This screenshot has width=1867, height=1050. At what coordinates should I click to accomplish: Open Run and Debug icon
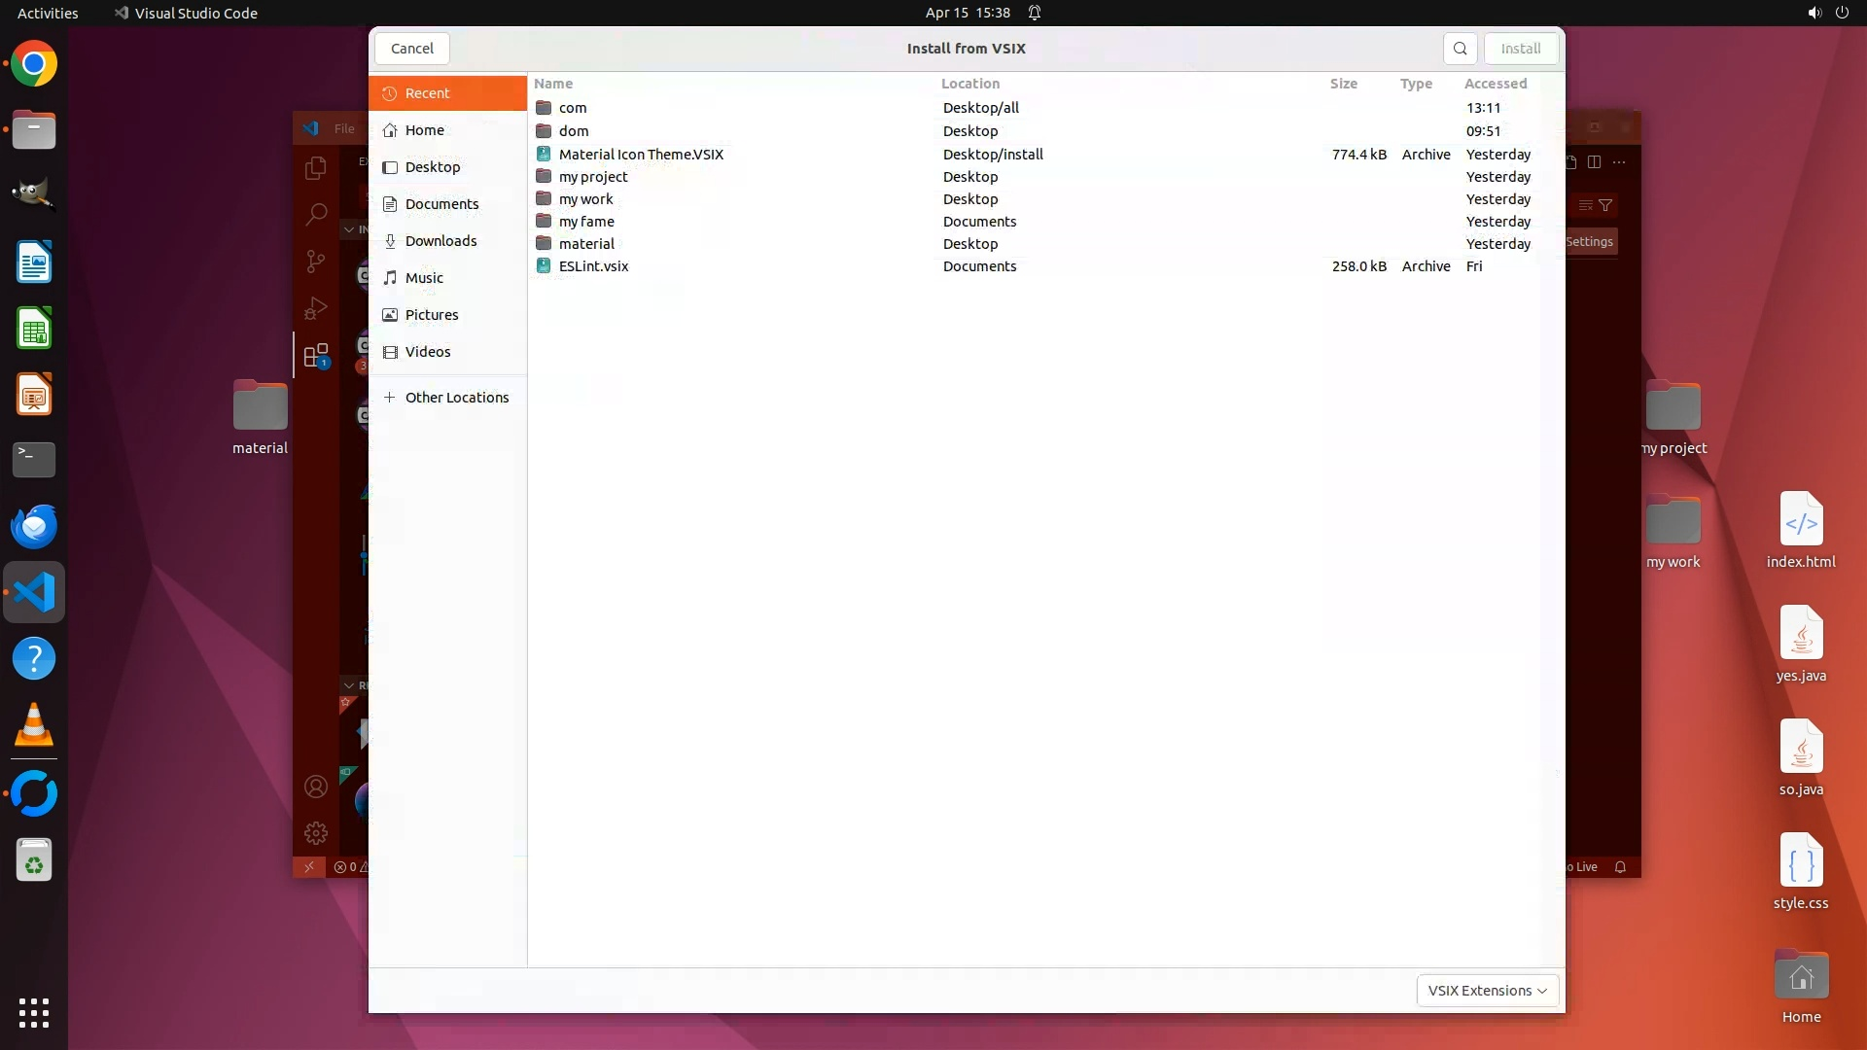tap(316, 308)
